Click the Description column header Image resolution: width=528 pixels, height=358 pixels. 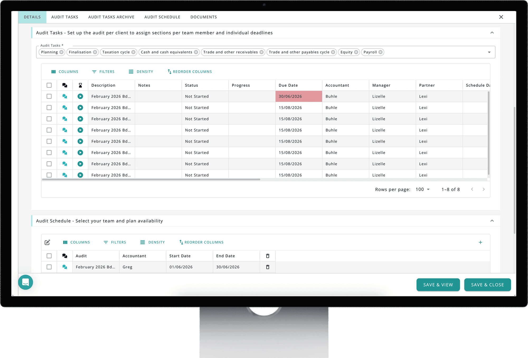point(111,85)
